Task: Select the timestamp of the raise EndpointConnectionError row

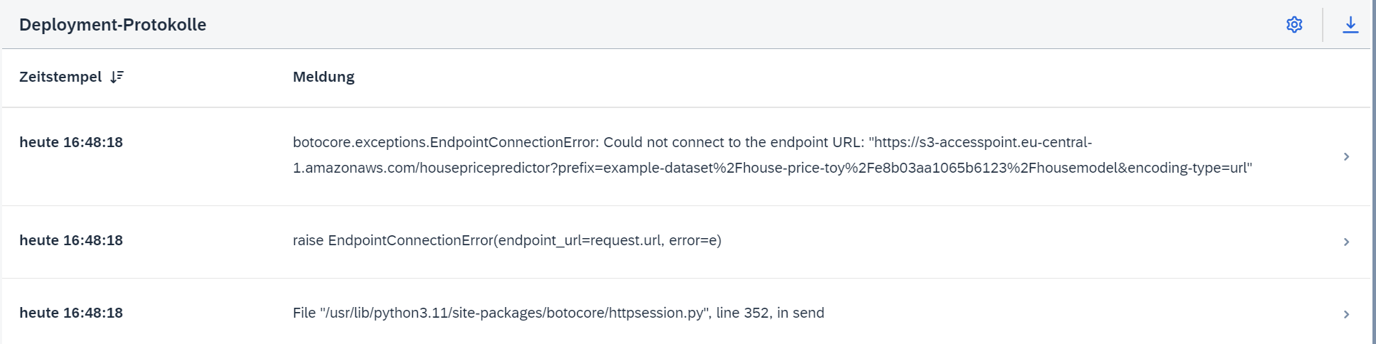Action: 71,240
